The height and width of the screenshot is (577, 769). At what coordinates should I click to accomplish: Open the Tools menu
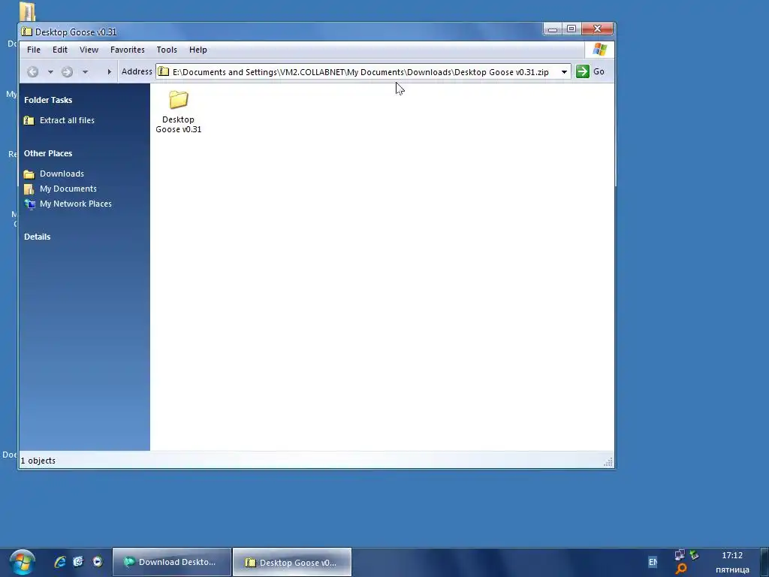tap(167, 50)
